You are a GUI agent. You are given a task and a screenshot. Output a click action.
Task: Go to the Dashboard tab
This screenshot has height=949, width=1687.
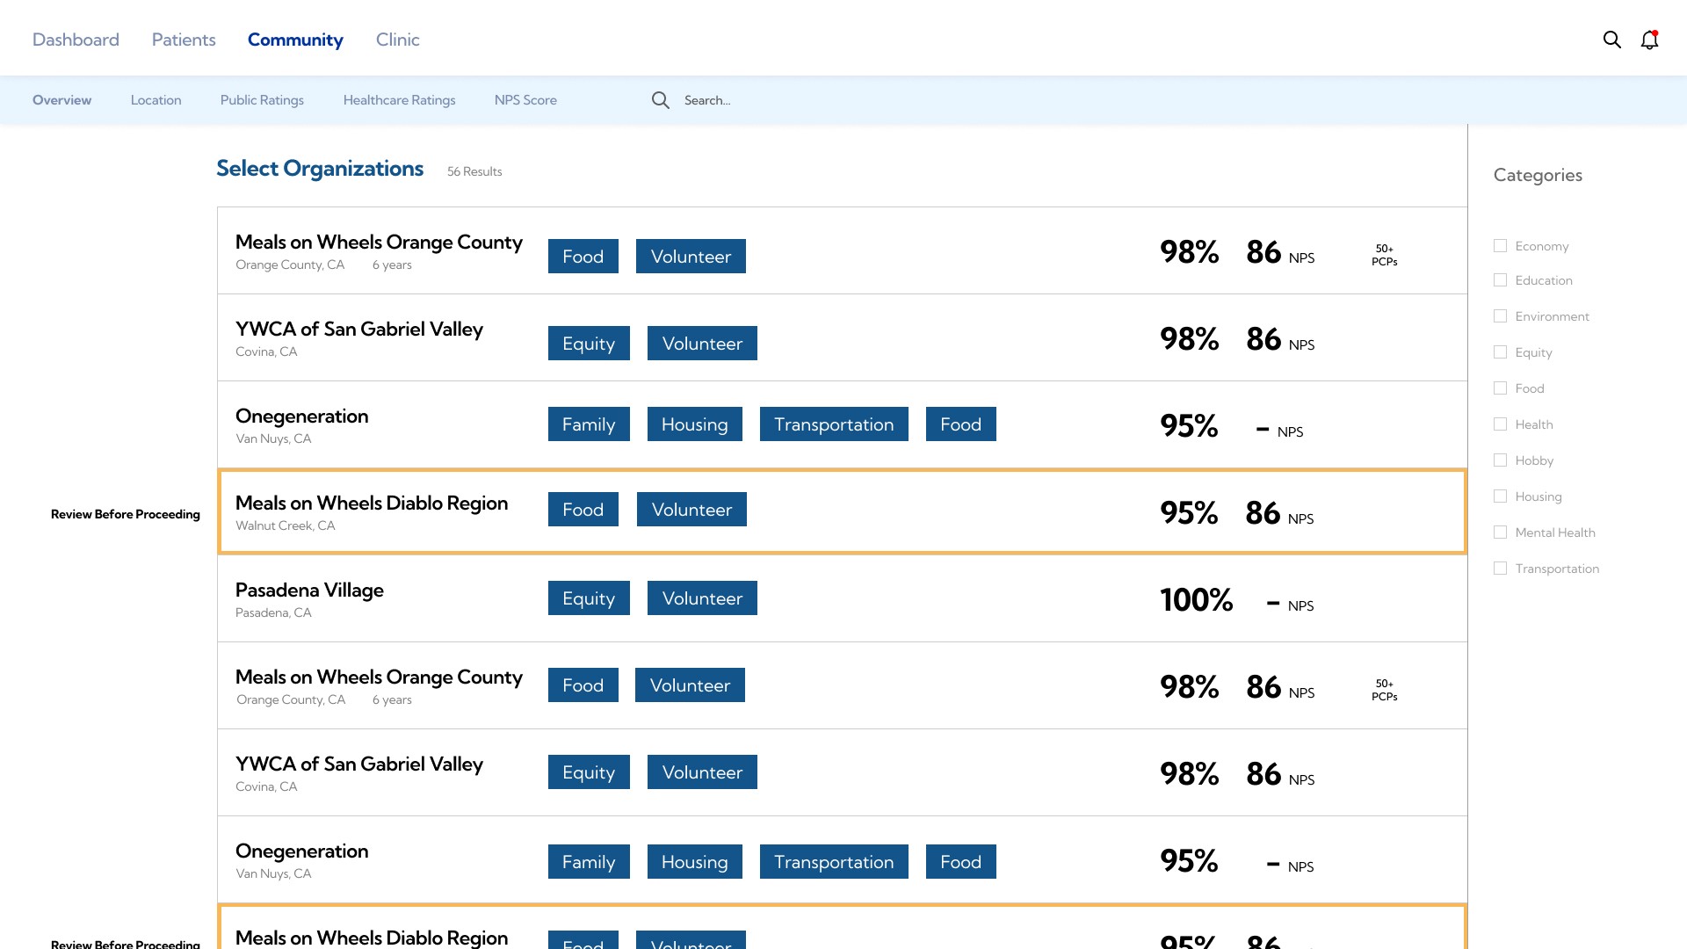[x=76, y=40]
